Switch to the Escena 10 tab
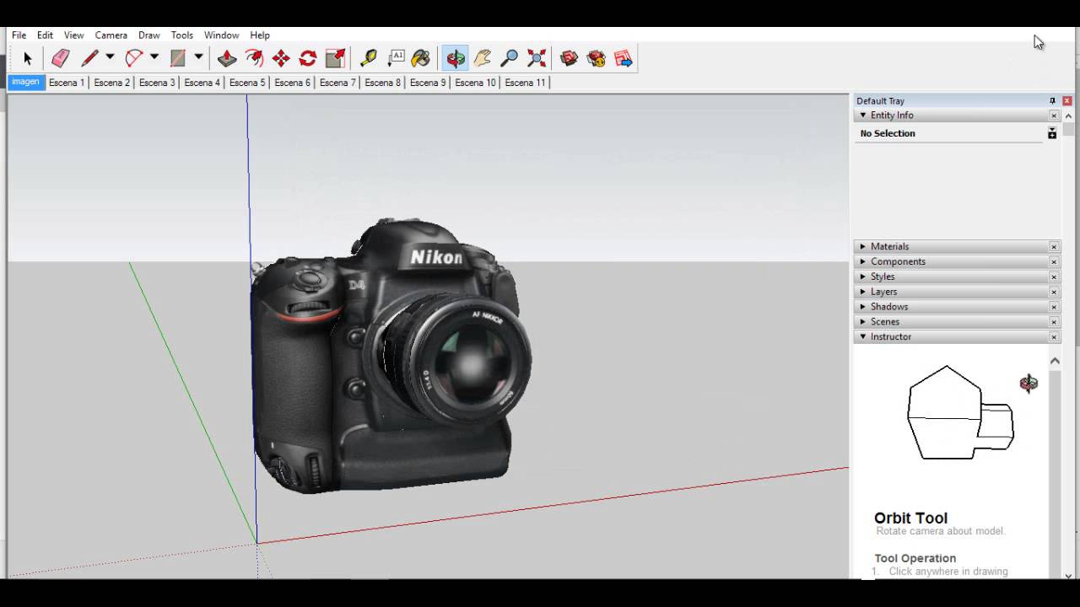This screenshot has height=607, width=1080. 475,83
